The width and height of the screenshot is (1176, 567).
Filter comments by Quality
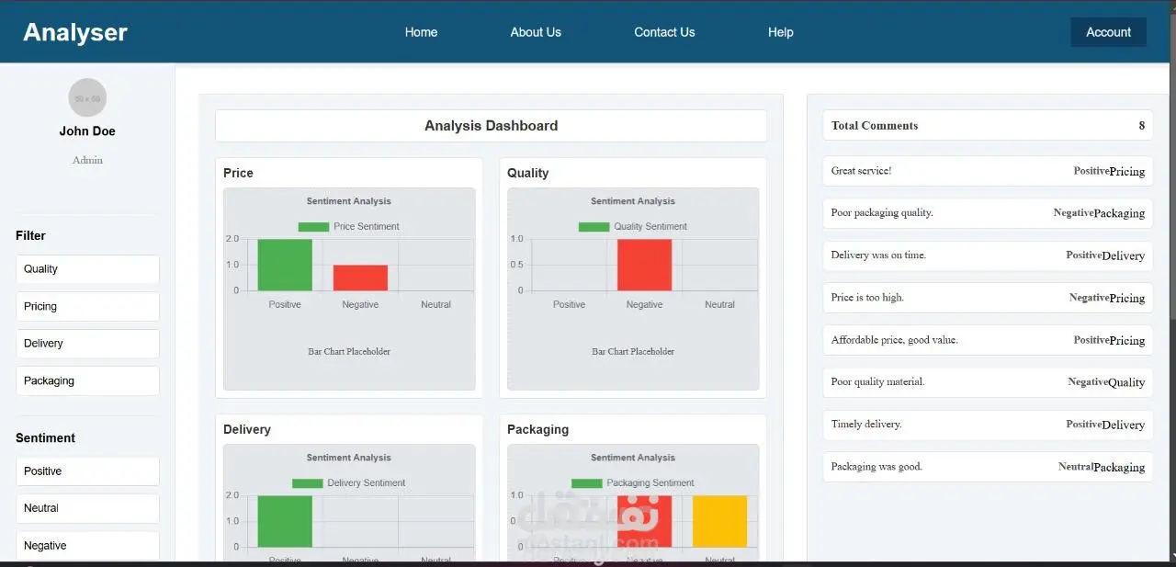coord(87,269)
